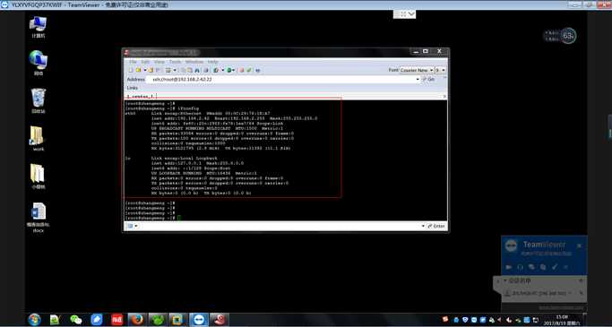Open the red SSH client icon on the taskbar

click(x=220, y=320)
